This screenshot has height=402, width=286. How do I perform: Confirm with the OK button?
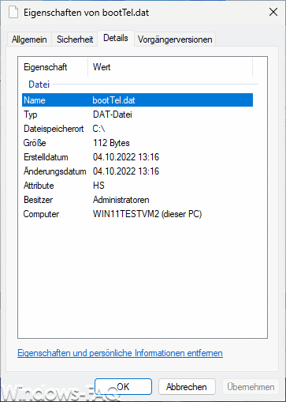click(123, 387)
